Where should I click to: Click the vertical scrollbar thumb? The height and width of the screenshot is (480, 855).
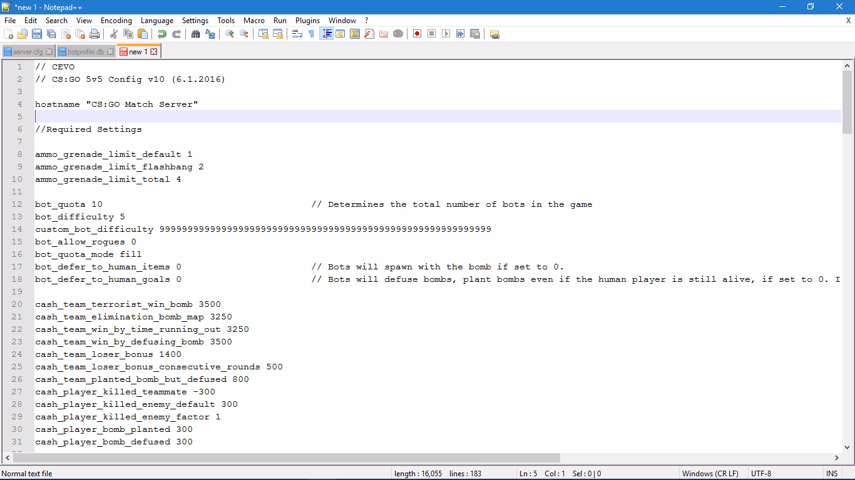coord(847,101)
